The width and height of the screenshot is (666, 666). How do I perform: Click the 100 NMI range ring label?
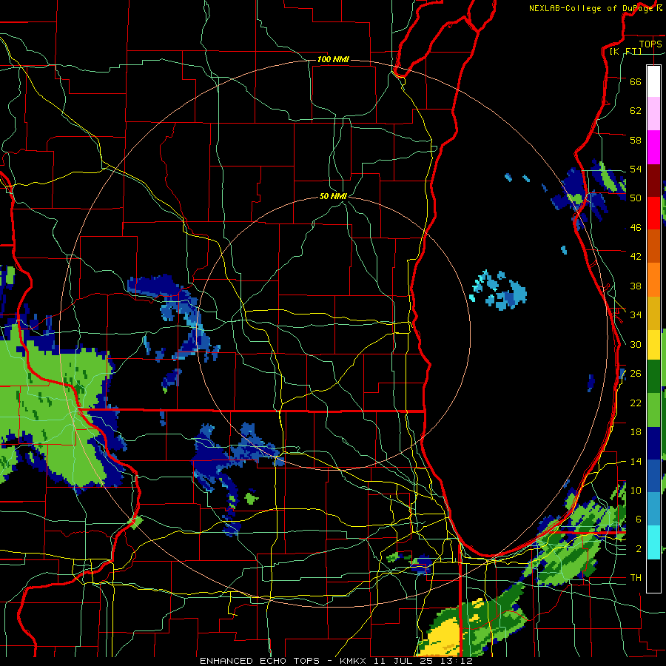coord(333,59)
